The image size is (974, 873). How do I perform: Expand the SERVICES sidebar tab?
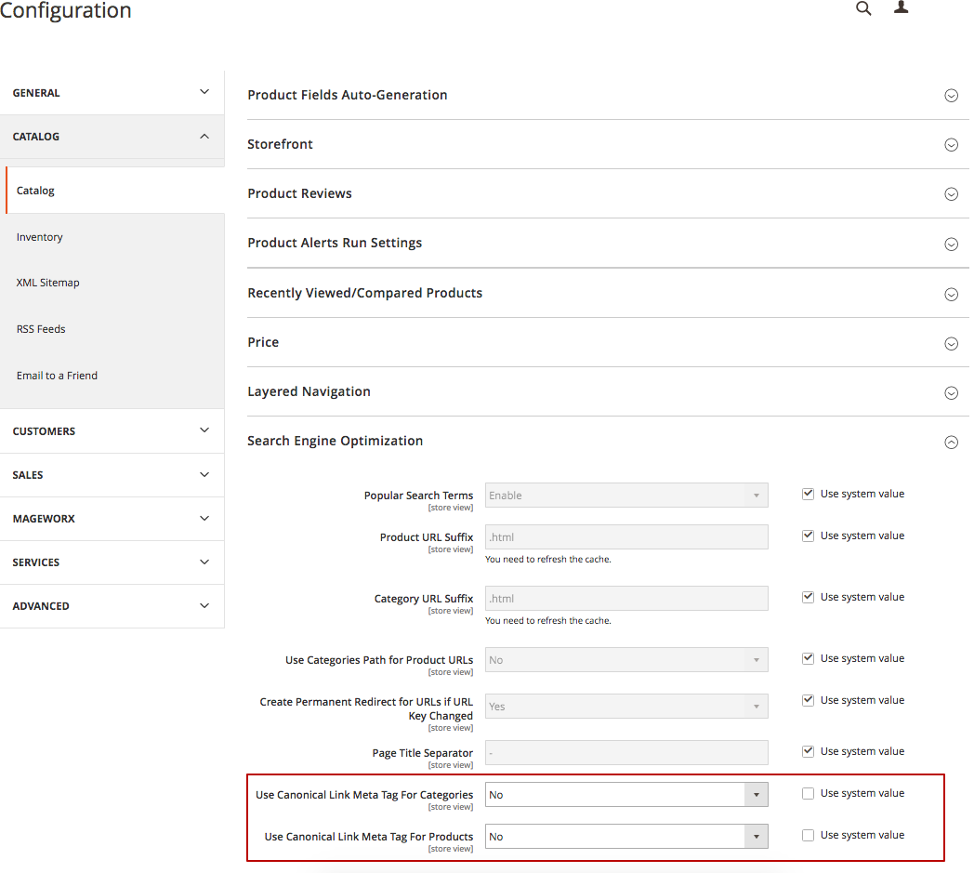[112, 562]
